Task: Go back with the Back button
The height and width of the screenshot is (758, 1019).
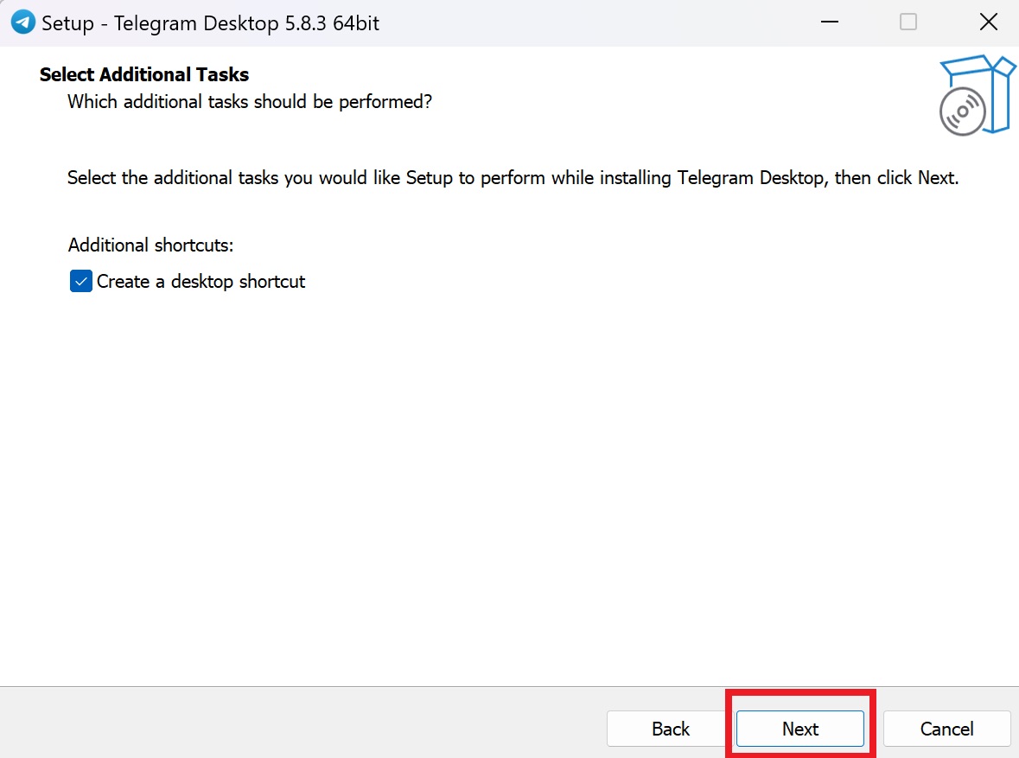Action: coord(670,729)
